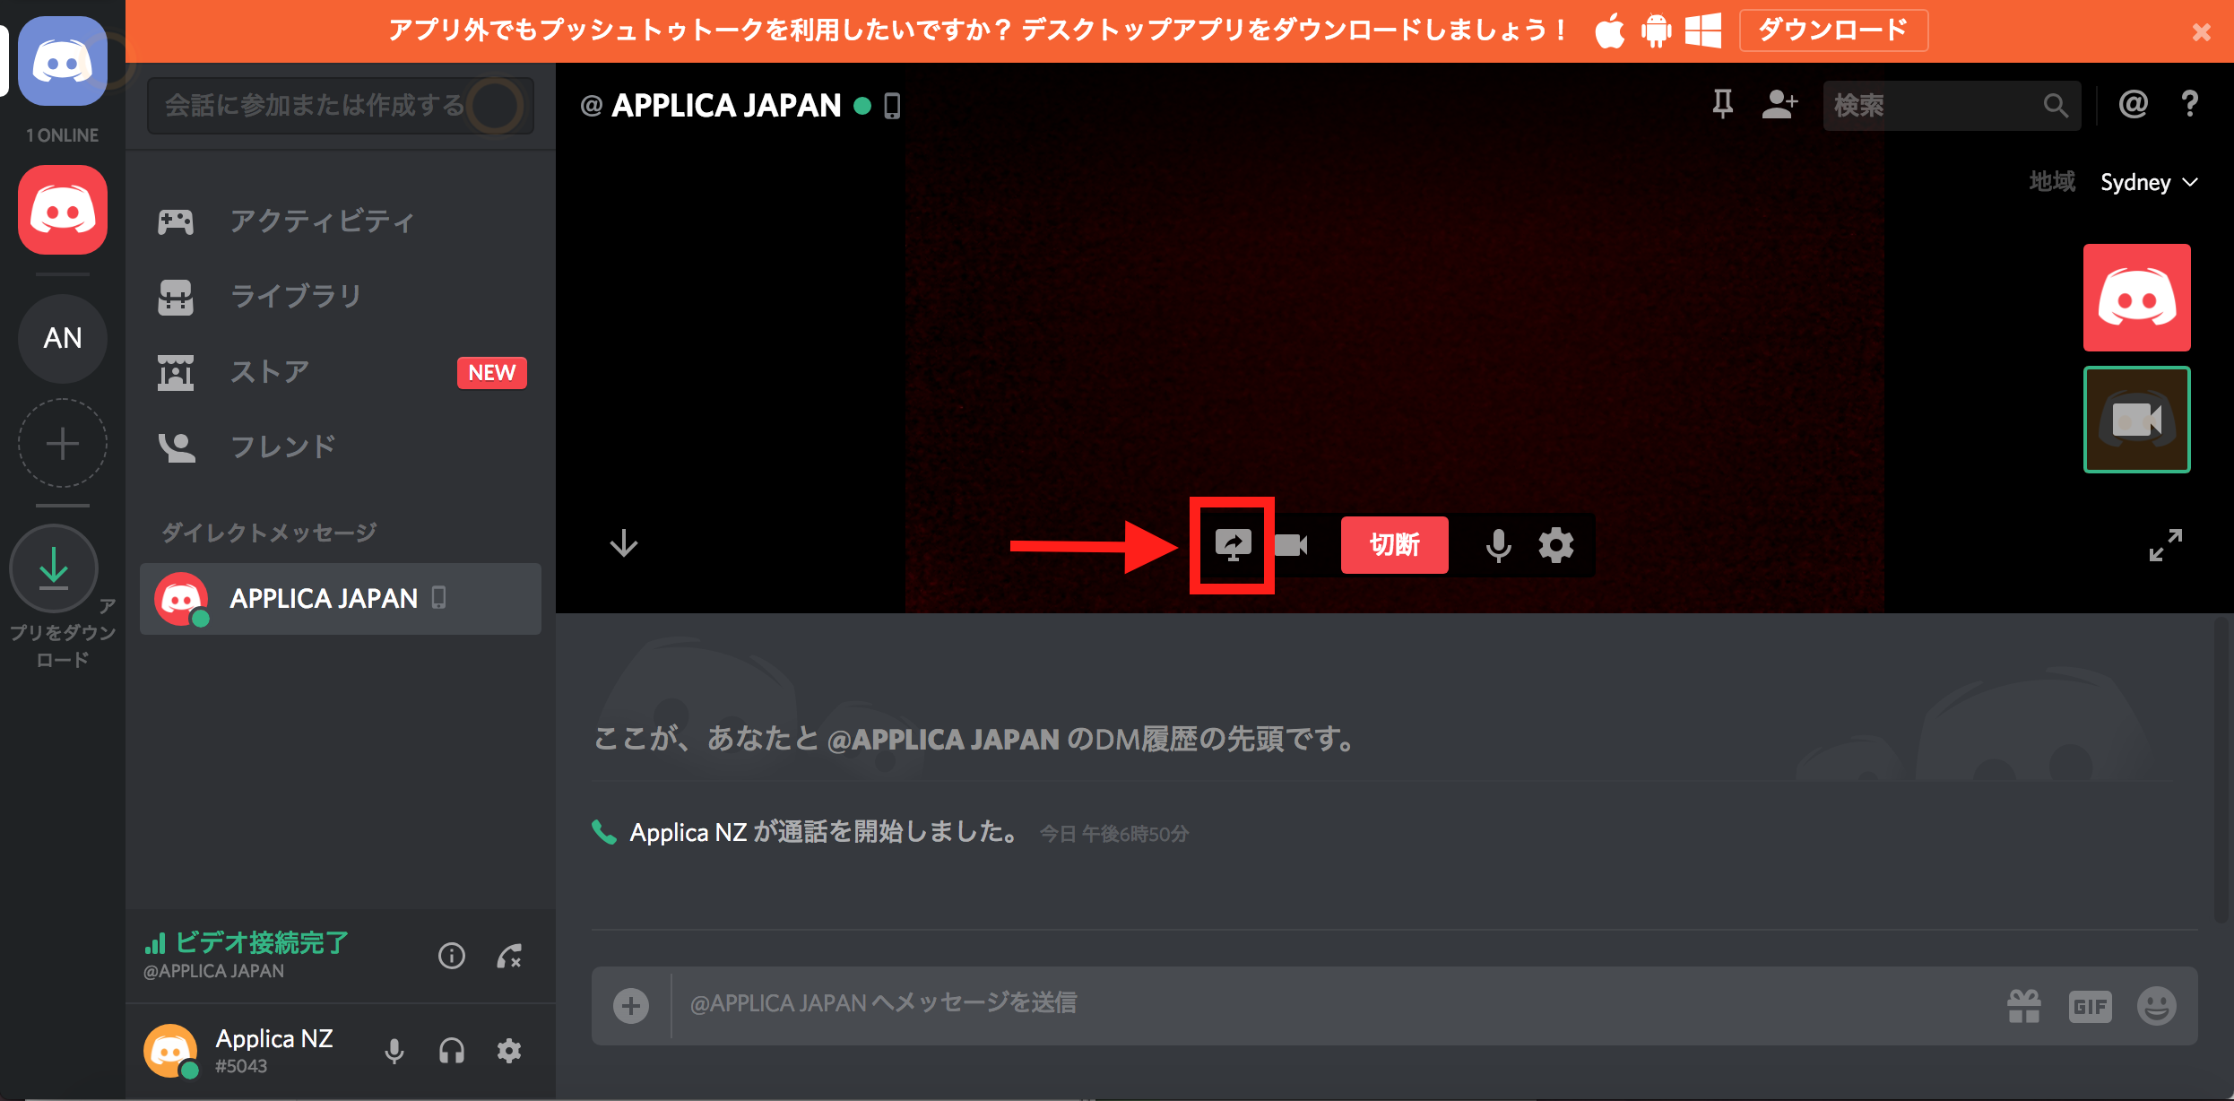Click APPLICA JAPAN channel title

[726, 106]
